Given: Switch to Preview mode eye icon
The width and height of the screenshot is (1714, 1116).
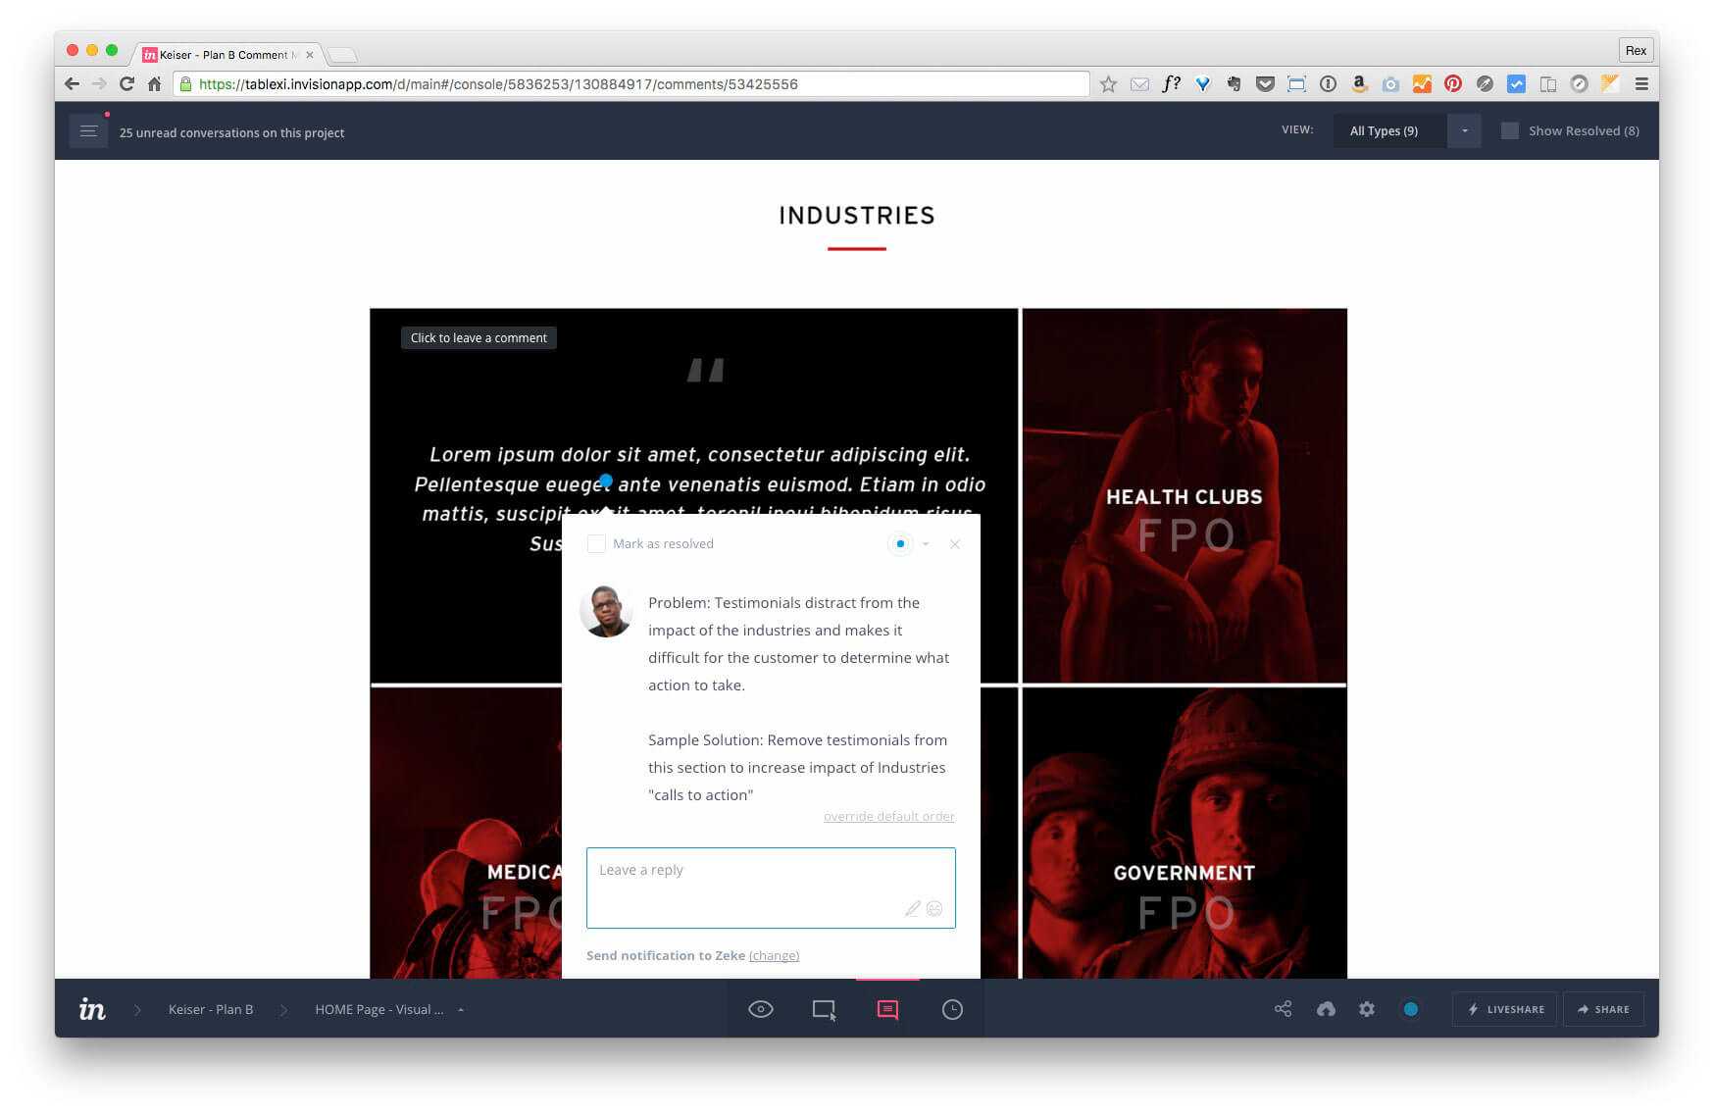Looking at the screenshot, I should pyautogui.click(x=761, y=1009).
